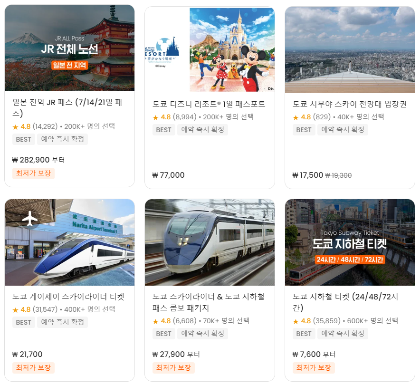Viewport: 420px width, 385px height.
Task: Click the star icon on 지하철 티켓 card
Action: pos(296,321)
